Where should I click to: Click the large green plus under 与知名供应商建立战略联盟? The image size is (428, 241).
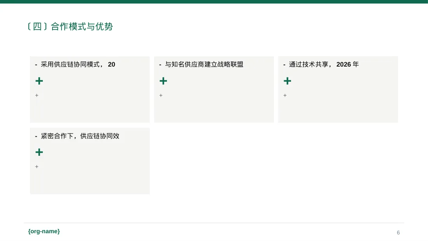(163, 81)
